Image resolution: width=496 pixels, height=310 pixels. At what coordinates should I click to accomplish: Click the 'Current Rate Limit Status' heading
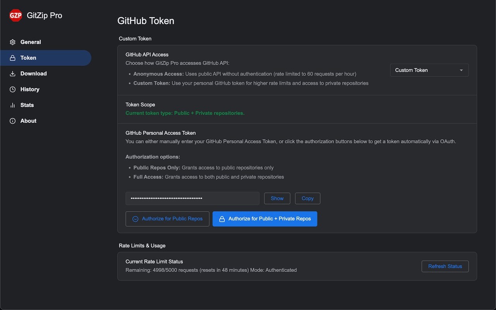154,262
